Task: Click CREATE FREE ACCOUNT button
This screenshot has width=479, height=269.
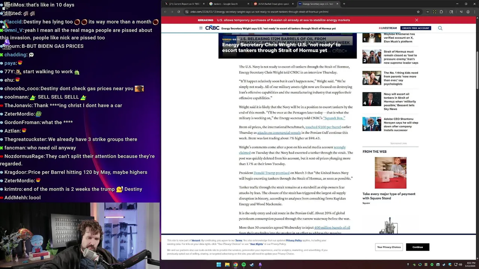Action: click(x=416, y=28)
